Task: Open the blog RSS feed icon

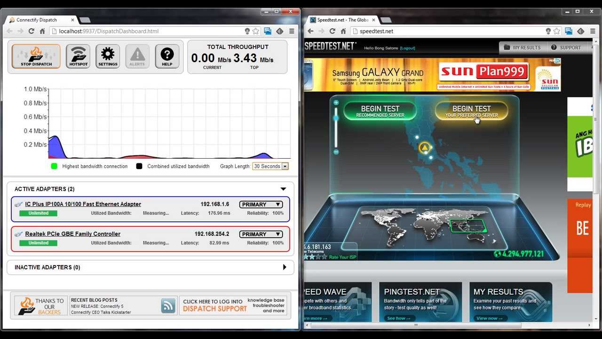Action: point(168,306)
